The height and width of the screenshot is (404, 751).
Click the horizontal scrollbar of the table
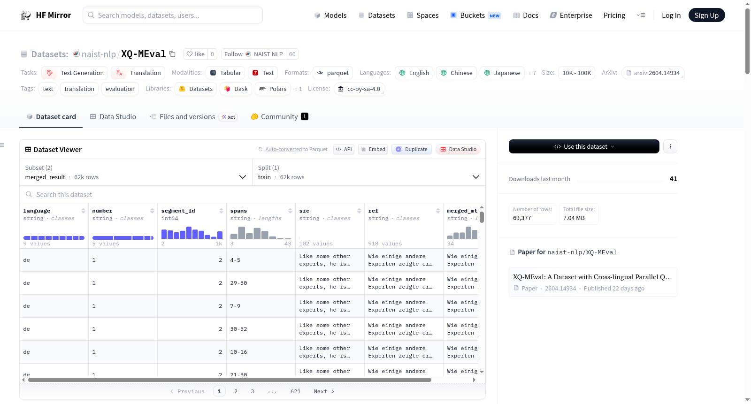click(x=230, y=380)
